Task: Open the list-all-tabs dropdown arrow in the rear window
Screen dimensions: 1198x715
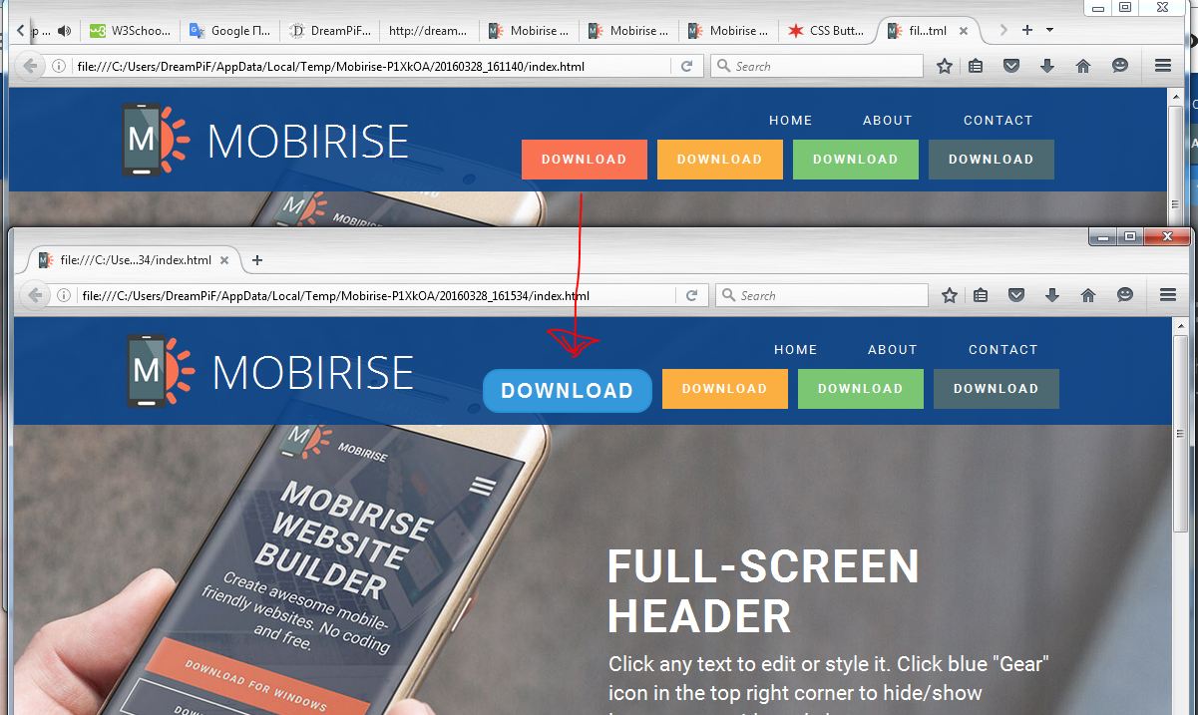Action: coord(1049,30)
